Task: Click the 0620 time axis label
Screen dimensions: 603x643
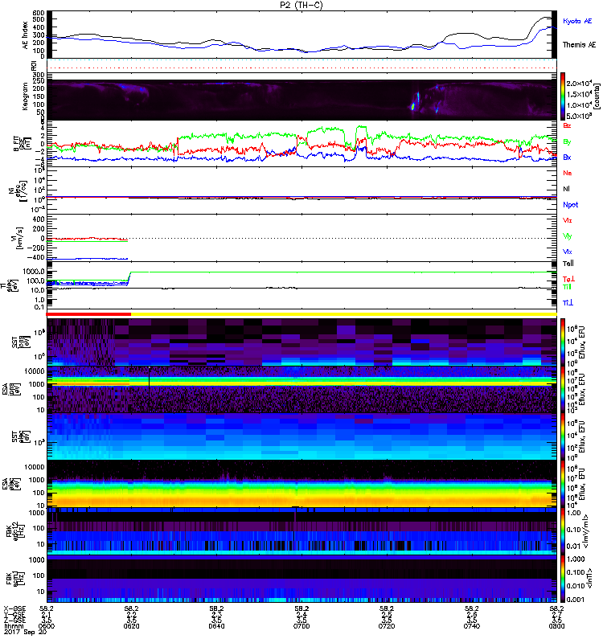Action: (131, 626)
